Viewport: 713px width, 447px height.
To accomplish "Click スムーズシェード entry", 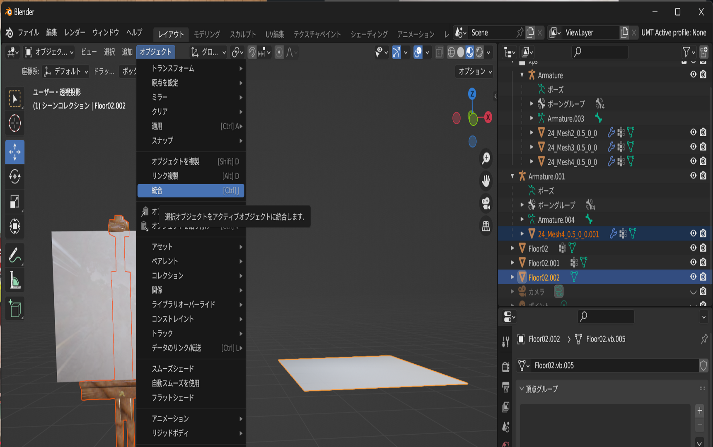I will [191, 368].
